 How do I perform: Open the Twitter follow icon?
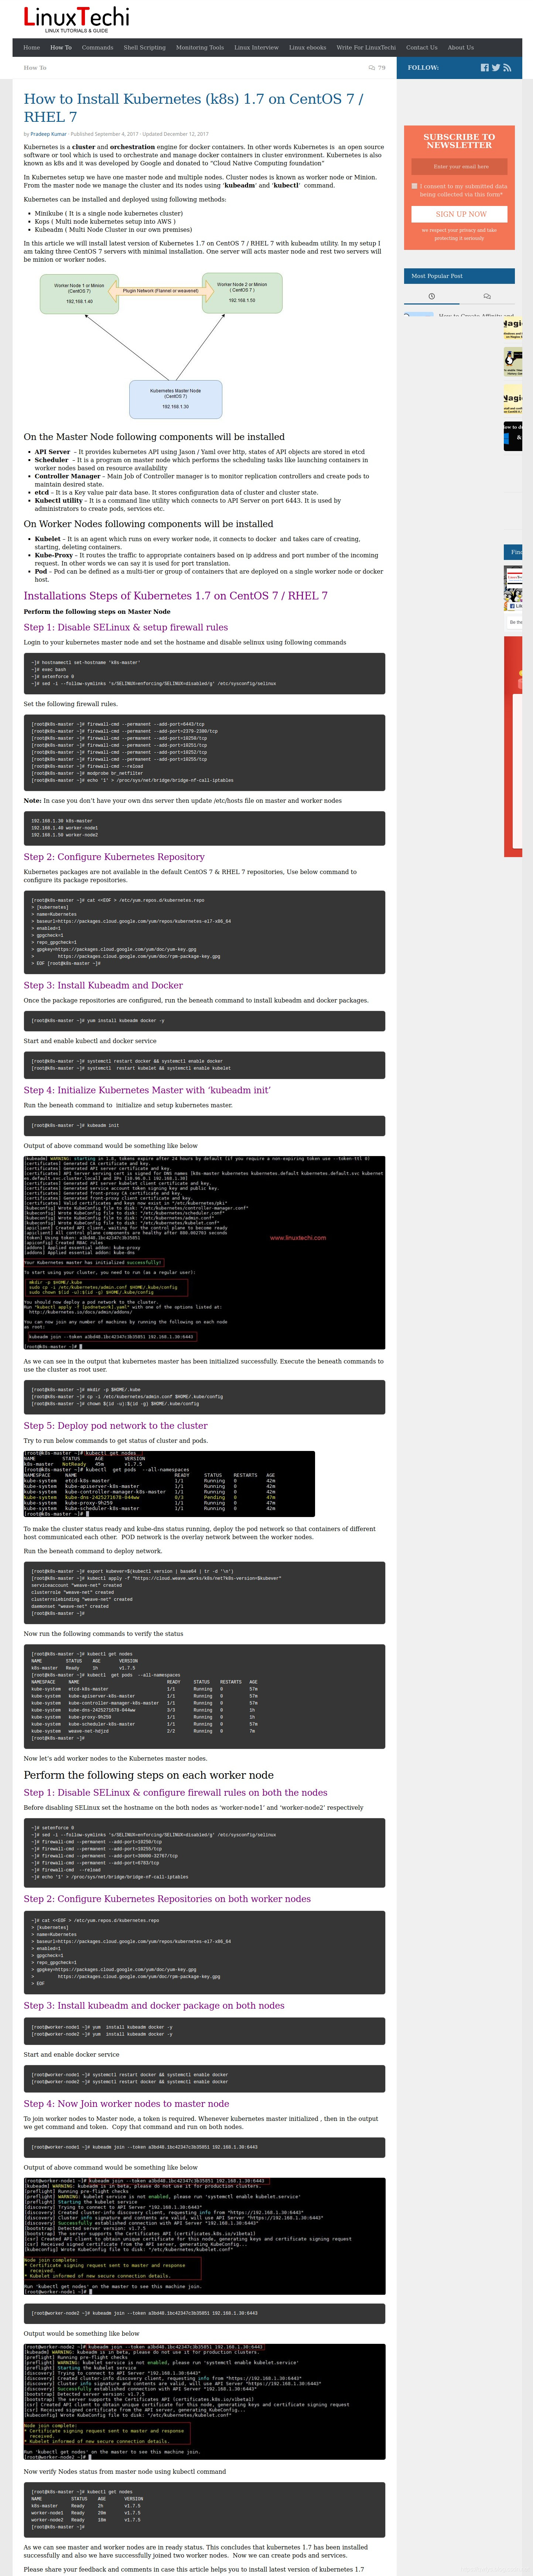pos(496,68)
